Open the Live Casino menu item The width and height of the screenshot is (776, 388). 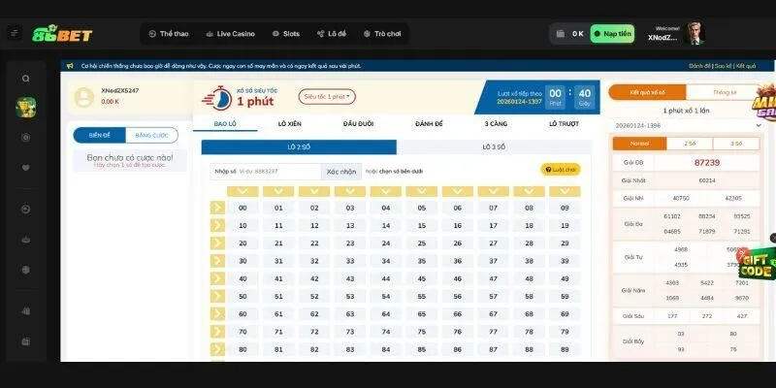(x=230, y=33)
